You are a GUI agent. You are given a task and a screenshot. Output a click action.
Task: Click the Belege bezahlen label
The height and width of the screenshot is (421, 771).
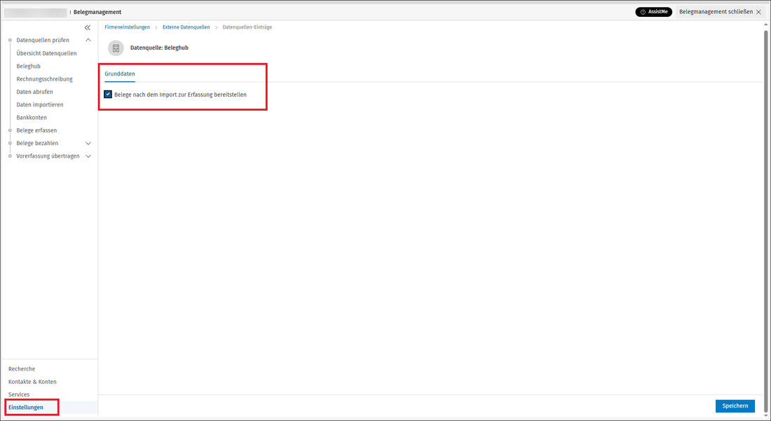[37, 144]
